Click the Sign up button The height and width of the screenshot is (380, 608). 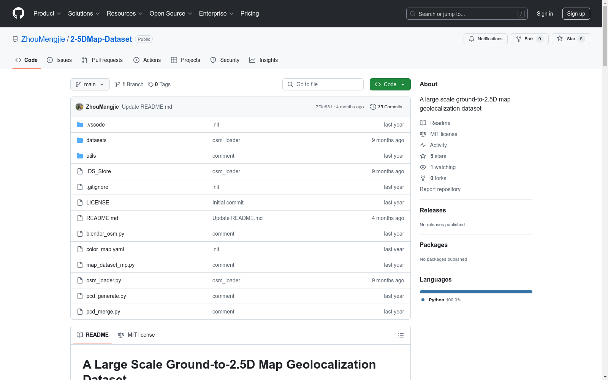[576, 14]
